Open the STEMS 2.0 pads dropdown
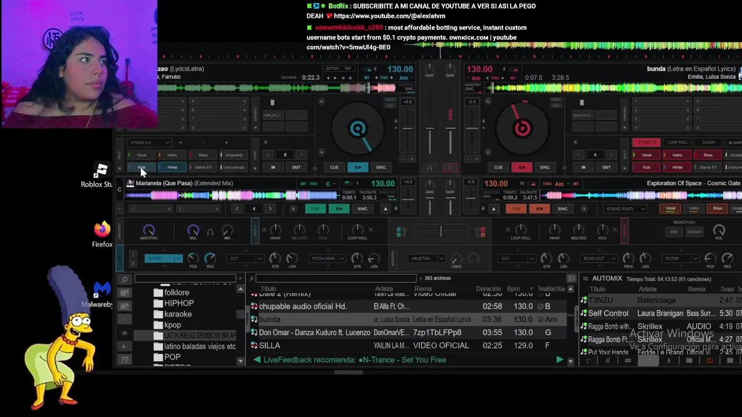 [x=150, y=142]
